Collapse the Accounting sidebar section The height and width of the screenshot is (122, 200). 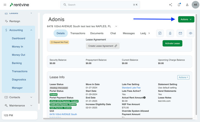31,30
